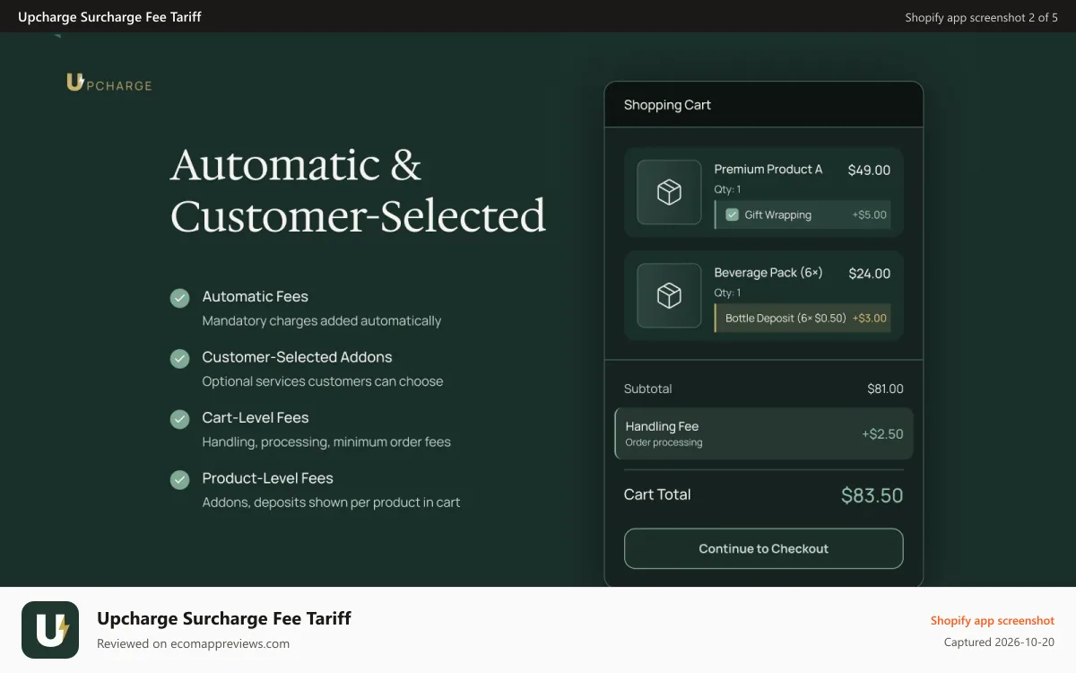
Task: Click 'Reviewed on ecomappreviews.com' text
Action: pyautogui.click(x=193, y=643)
